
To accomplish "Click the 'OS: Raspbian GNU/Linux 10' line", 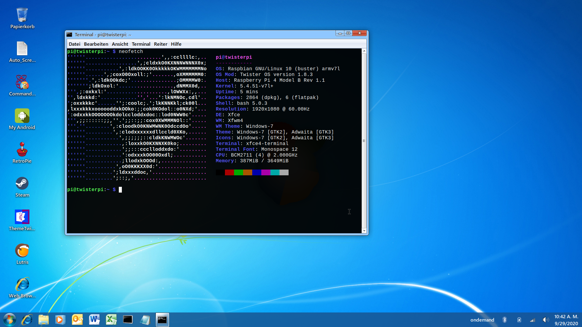I will tap(278, 69).
